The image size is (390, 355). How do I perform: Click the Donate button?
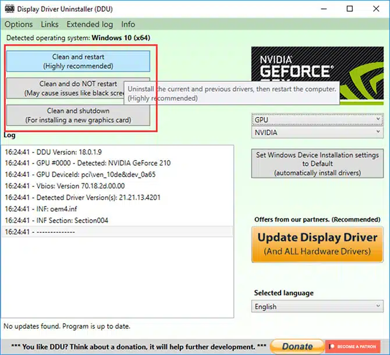point(297,346)
